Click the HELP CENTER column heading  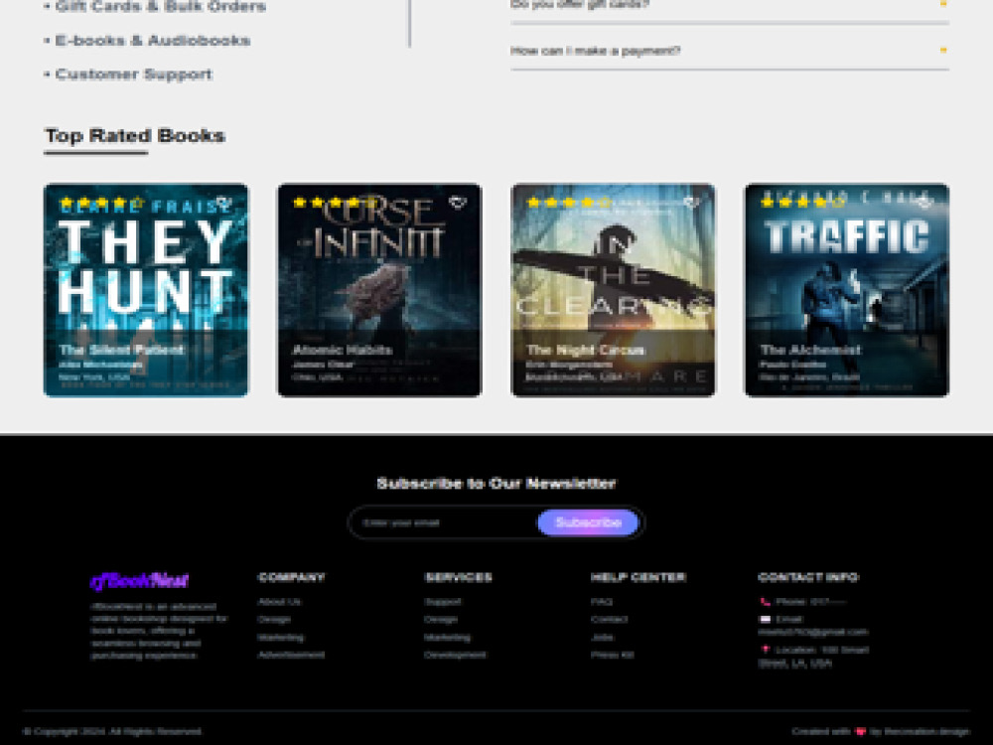(x=638, y=577)
